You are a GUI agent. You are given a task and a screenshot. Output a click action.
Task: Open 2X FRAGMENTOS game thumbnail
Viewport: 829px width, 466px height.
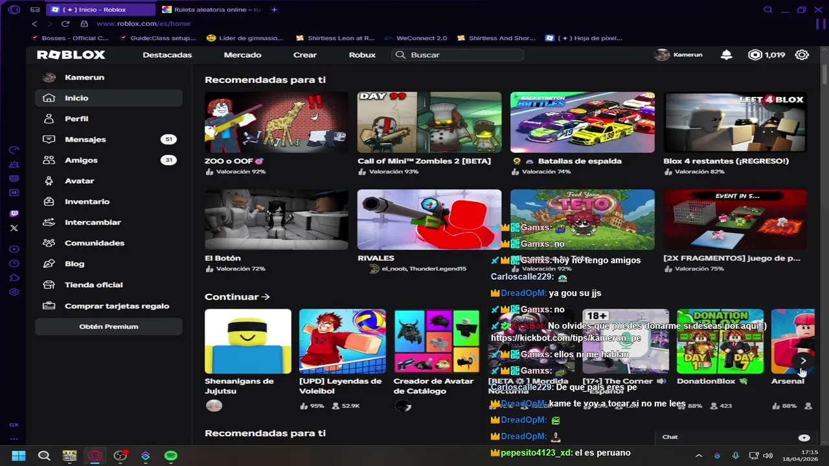pos(735,219)
